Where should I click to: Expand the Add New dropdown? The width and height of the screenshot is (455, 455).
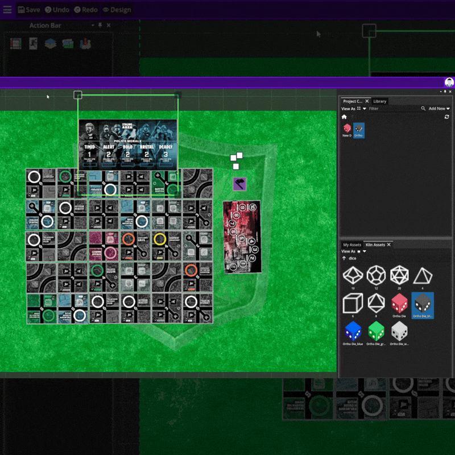coord(439,109)
